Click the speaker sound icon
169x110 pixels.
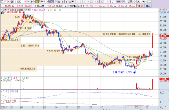[32, 1]
